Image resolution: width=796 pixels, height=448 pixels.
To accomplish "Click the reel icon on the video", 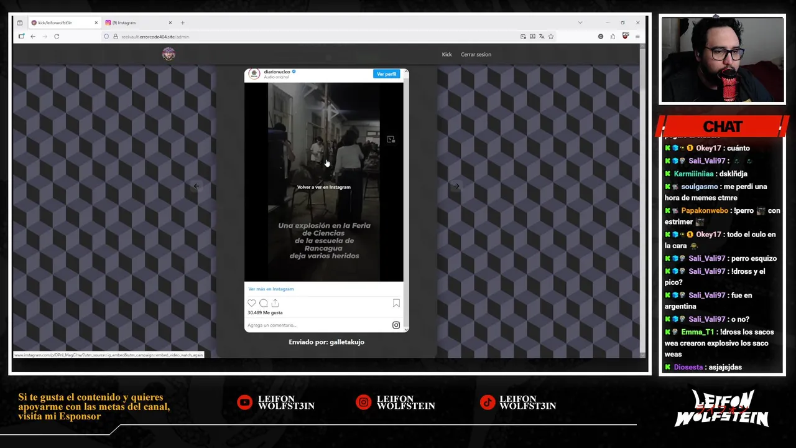I will pyautogui.click(x=391, y=139).
